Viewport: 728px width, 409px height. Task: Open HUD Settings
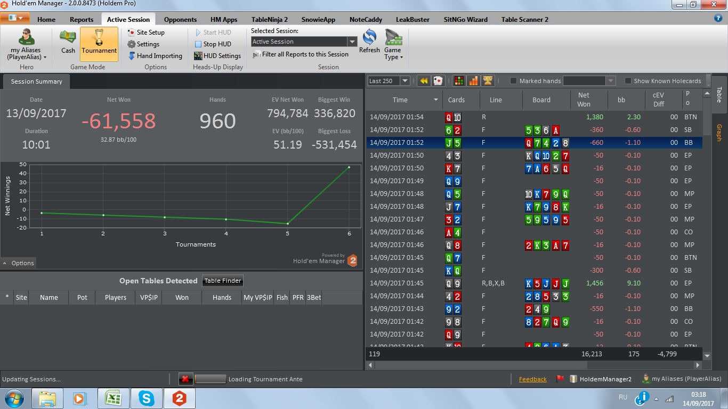pyautogui.click(x=217, y=56)
